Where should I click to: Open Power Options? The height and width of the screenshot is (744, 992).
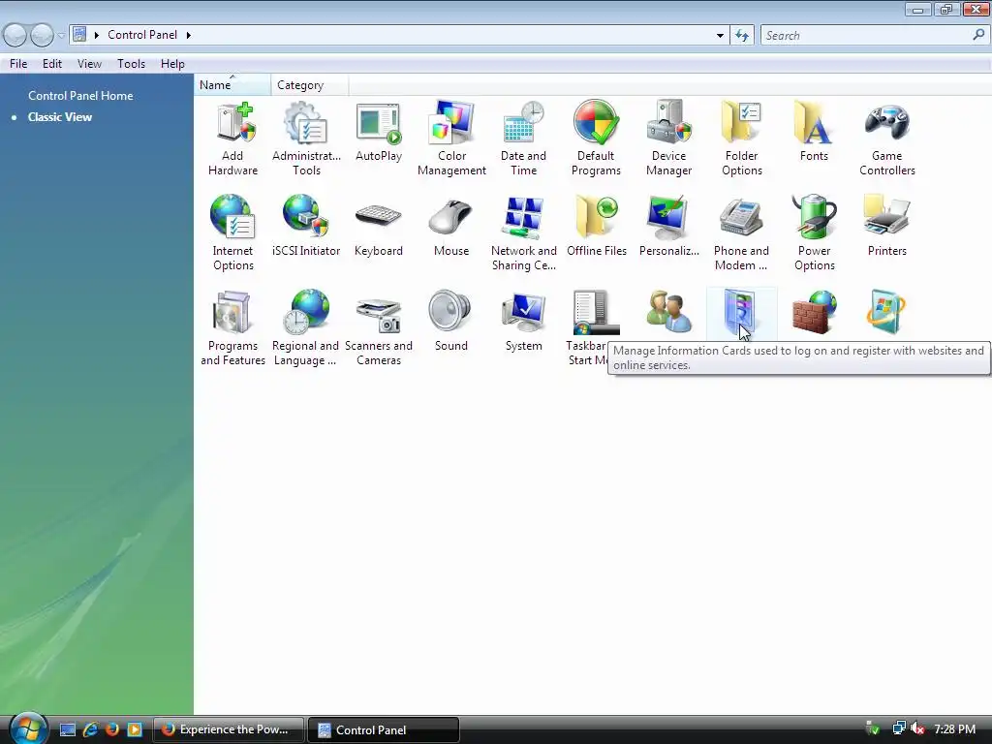[814, 232]
